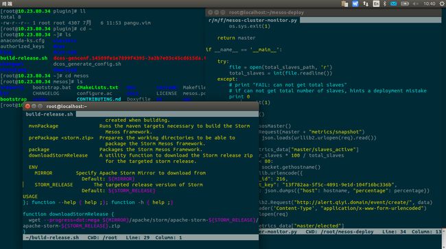
Task: Open the network connections indicator
Action: pos(366,3)
